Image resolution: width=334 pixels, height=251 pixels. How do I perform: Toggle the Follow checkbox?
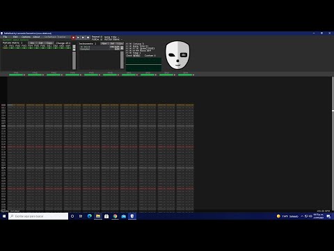[102, 40]
